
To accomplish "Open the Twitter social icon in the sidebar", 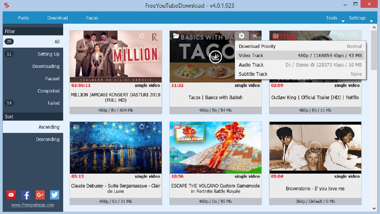I will tap(55, 195).
